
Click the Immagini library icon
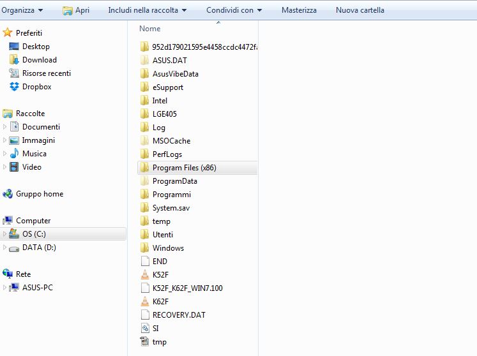click(14, 140)
